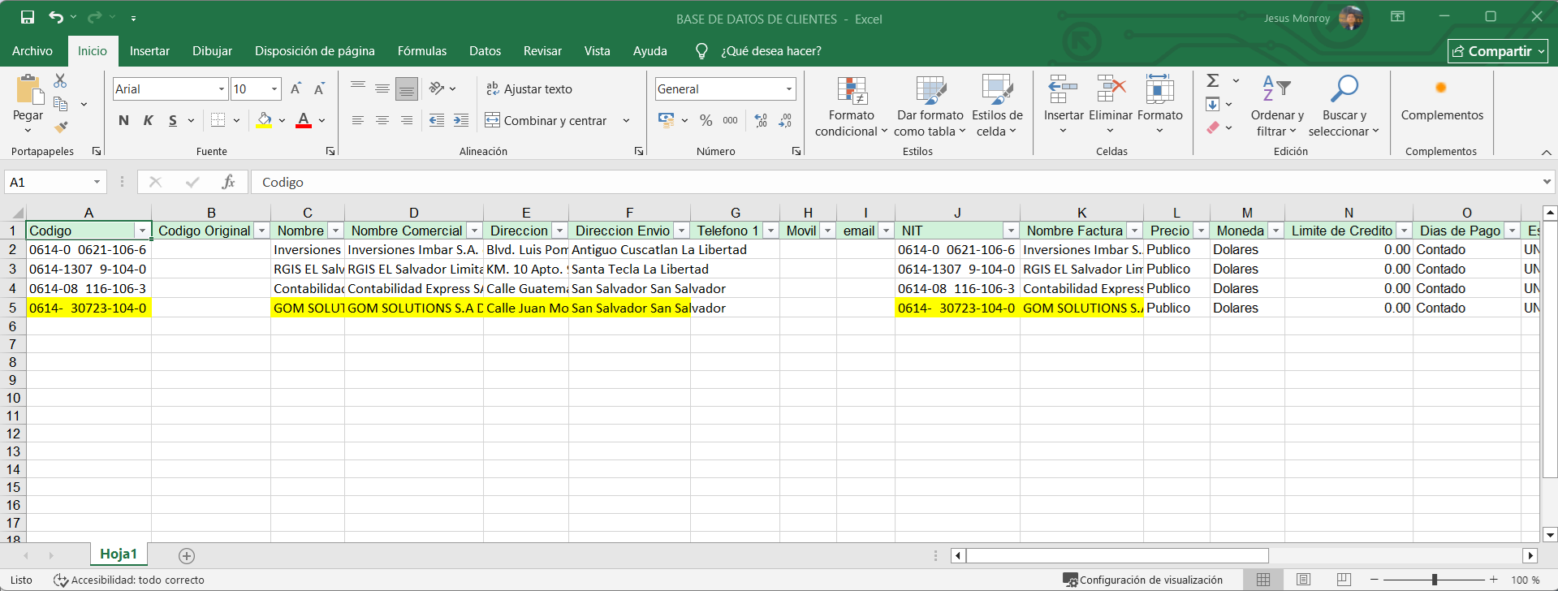Open the Codigo column filter dropdown
The image size is (1558, 591).
coord(142,231)
